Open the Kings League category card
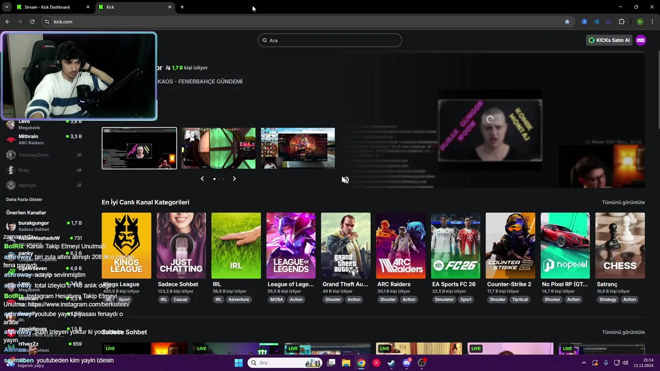Image resolution: width=660 pixels, height=371 pixels. tap(126, 246)
